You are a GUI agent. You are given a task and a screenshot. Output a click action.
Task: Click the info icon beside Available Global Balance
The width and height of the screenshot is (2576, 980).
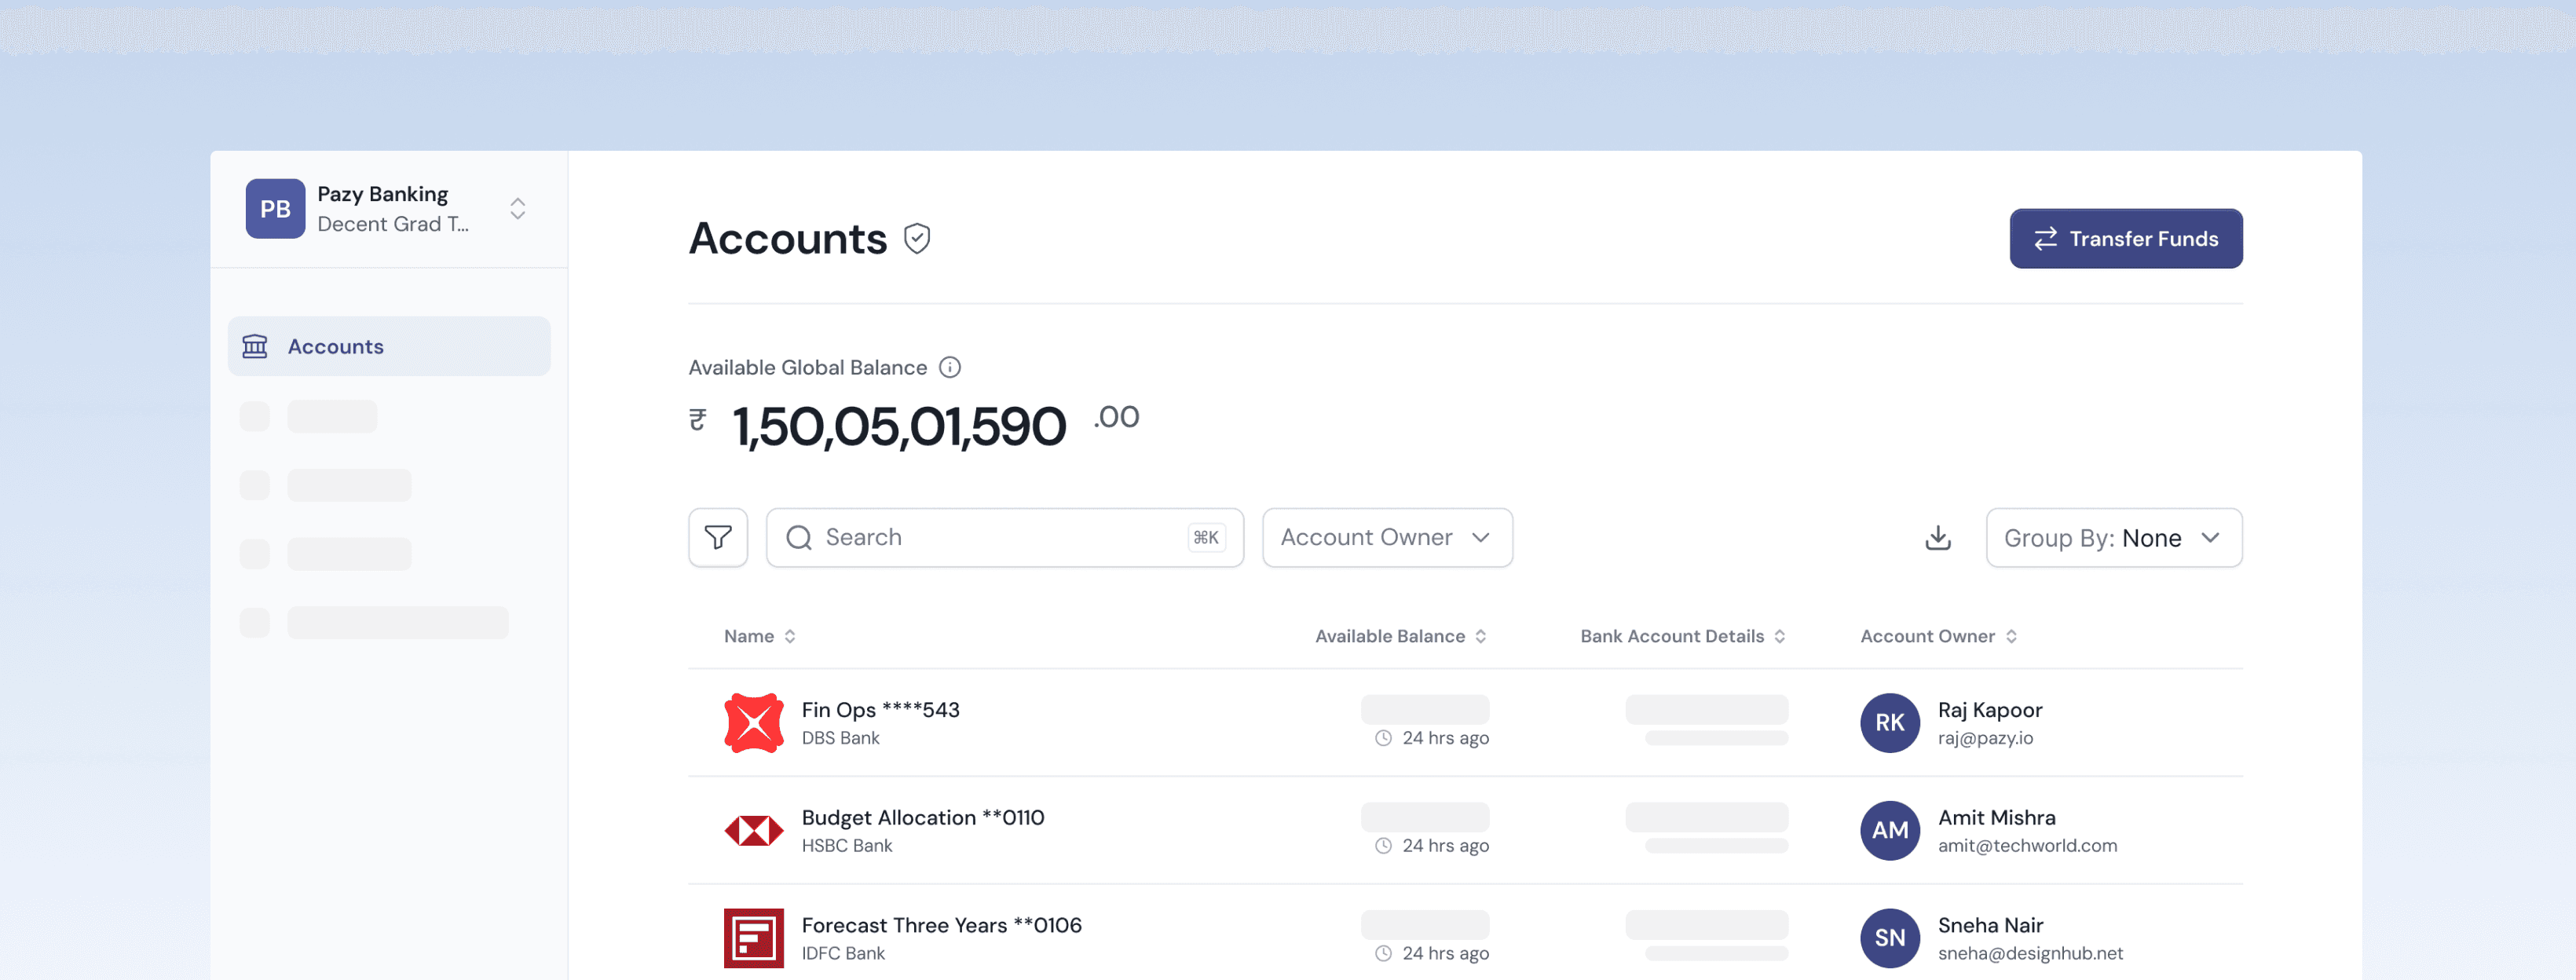950,367
